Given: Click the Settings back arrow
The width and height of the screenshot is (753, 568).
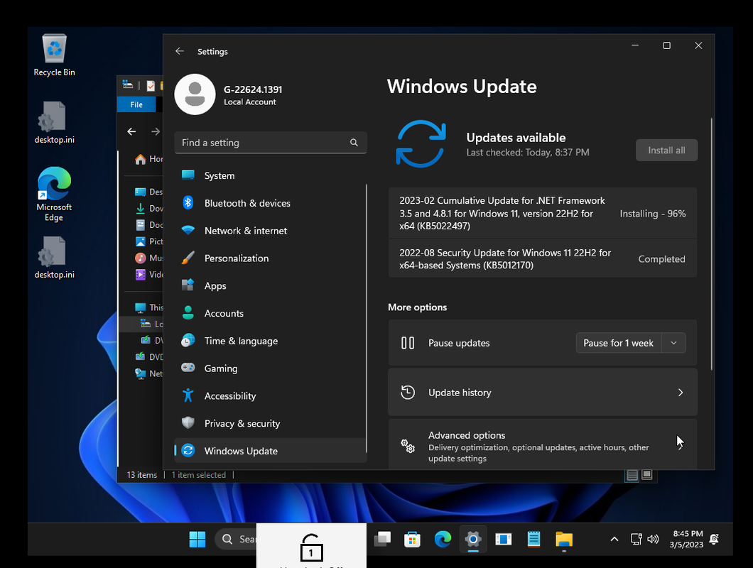Looking at the screenshot, I should pos(180,51).
